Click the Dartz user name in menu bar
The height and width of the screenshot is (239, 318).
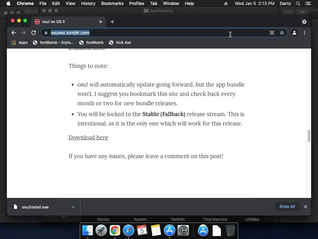click(285, 3)
